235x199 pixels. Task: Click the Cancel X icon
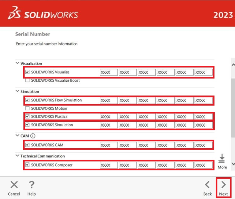(x=14, y=185)
